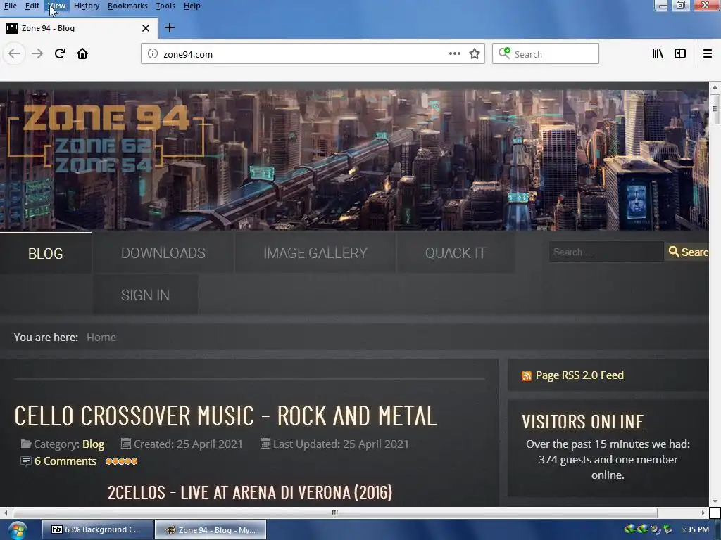
Task: Open the File menu
Action: 10,6
